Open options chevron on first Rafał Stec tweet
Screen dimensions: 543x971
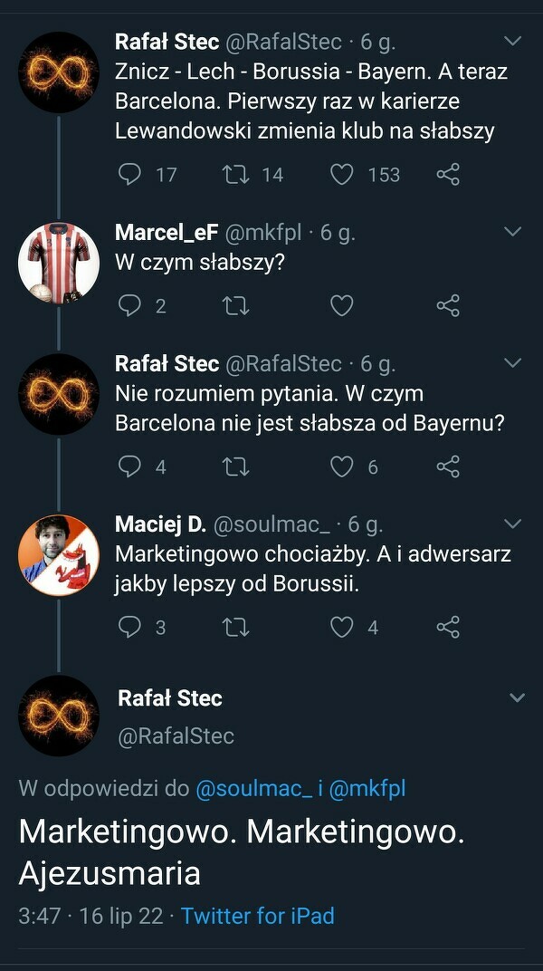click(x=512, y=42)
